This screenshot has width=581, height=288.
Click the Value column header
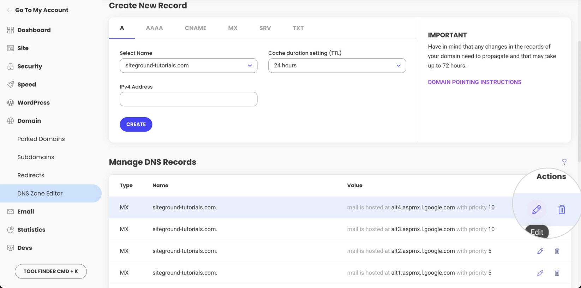click(355, 185)
